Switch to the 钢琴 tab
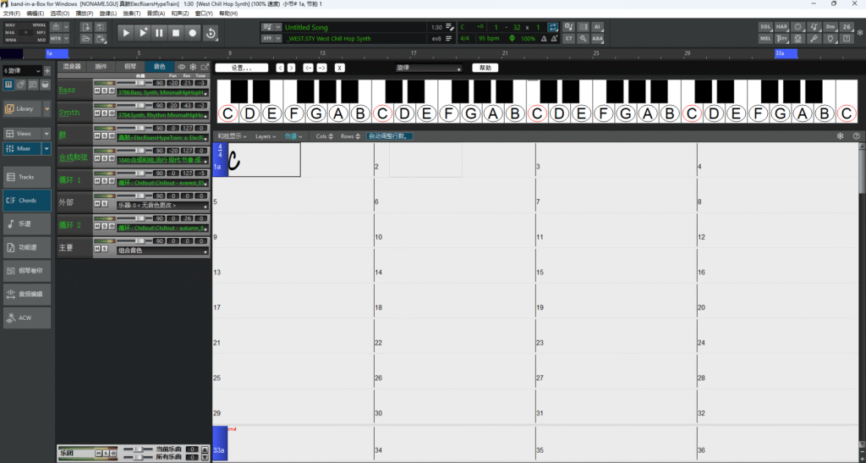Image resolution: width=866 pixels, height=463 pixels. click(129, 66)
